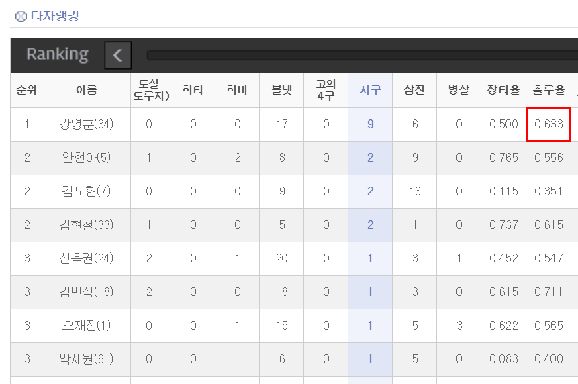Select player 김도현(7)

click(x=86, y=191)
